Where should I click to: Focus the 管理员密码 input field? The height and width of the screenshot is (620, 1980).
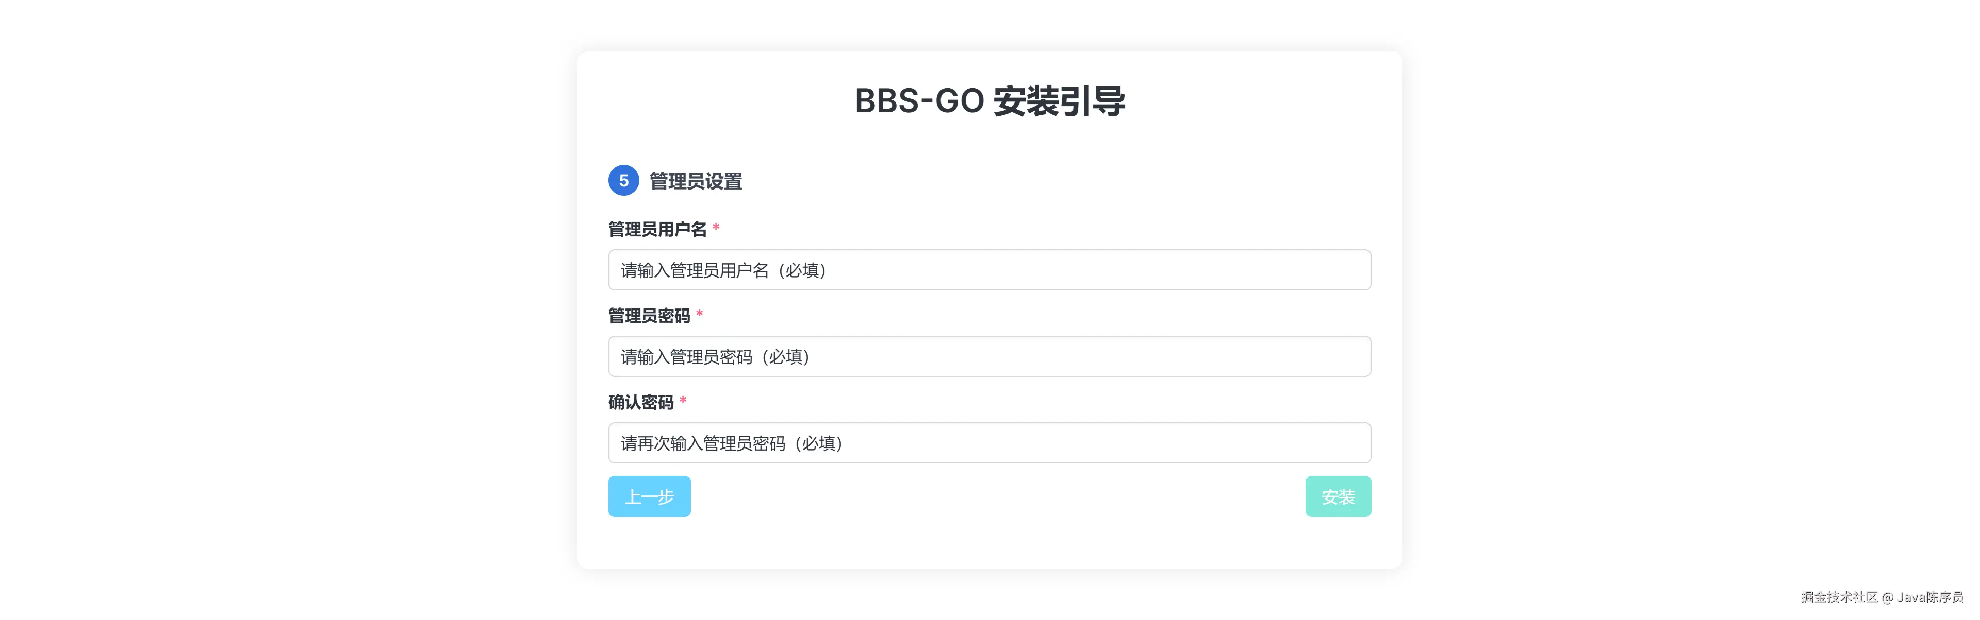pyautogui.click(x=1076, y=357)
